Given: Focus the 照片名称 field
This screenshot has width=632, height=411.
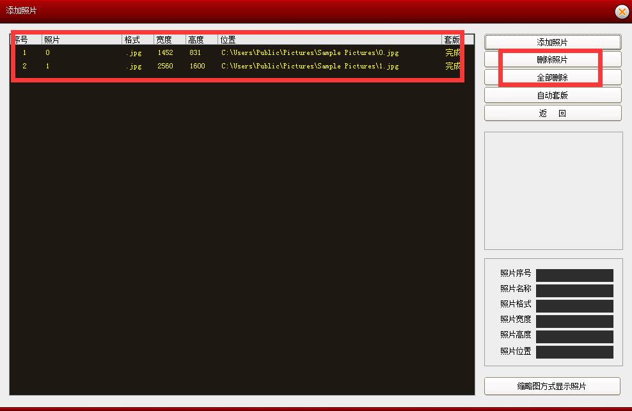Looking at the screenshot, I should (574, 291).
